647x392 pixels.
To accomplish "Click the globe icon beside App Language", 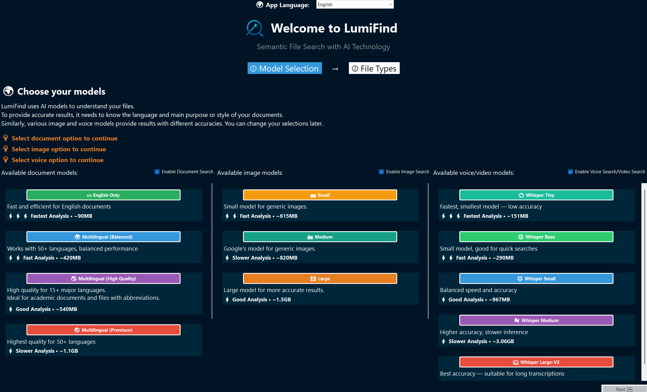I will 259,5.
